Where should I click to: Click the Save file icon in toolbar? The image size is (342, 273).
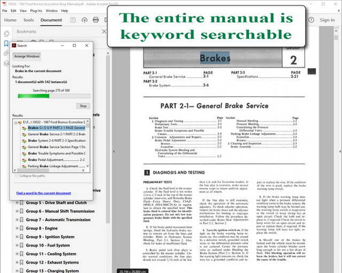click(73, 20)
